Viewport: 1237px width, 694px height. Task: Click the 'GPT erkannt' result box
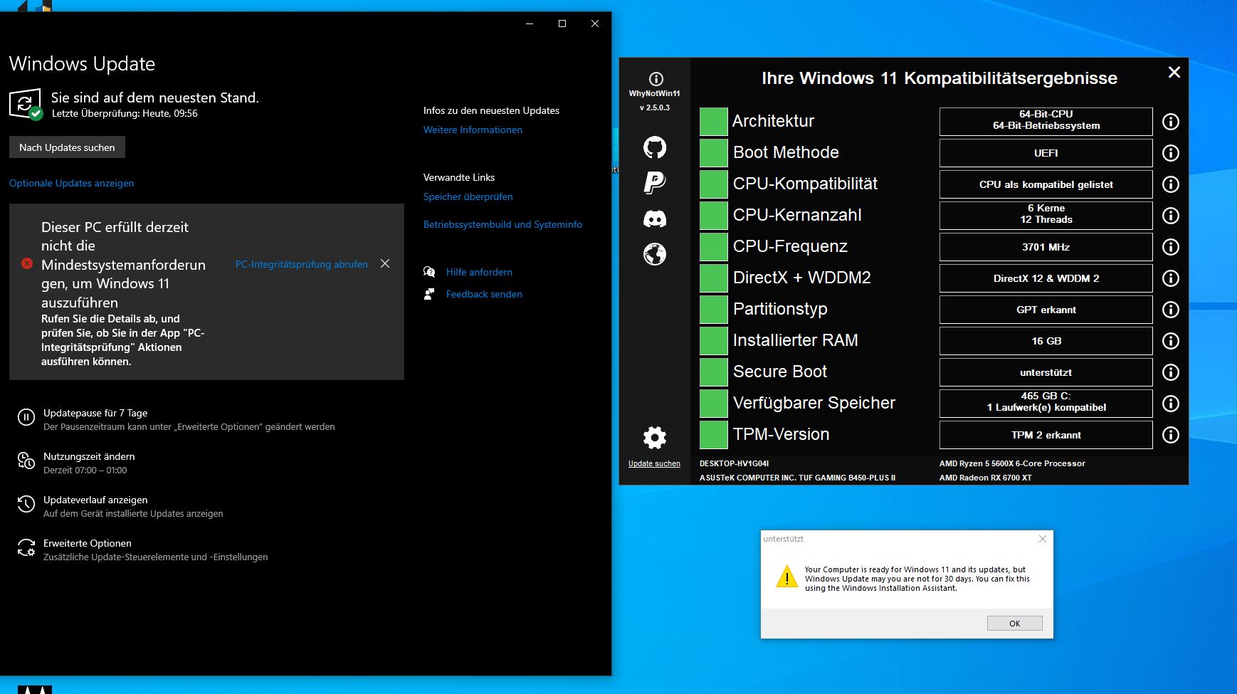tap(1046, 310)
